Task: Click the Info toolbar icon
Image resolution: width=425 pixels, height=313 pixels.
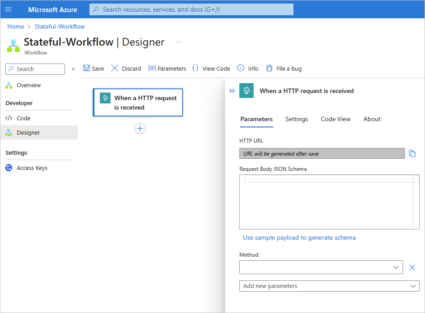Action: tap(241, 68)
